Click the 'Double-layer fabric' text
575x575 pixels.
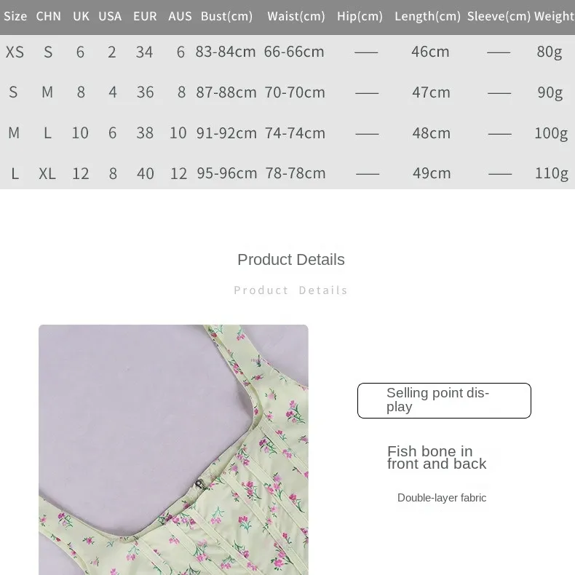[442, 498]
